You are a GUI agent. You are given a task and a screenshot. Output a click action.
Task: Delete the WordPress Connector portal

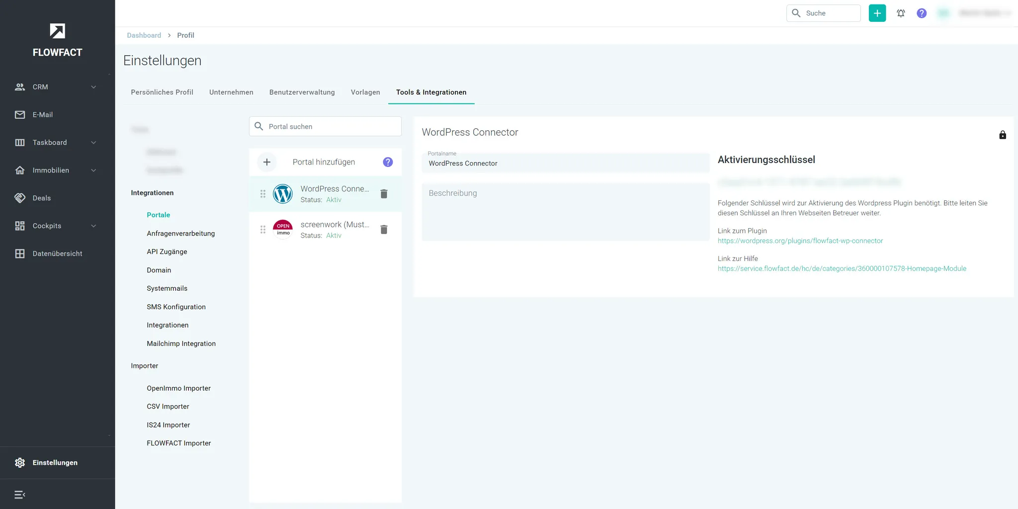pyautogui.click(x=384, y=194)
